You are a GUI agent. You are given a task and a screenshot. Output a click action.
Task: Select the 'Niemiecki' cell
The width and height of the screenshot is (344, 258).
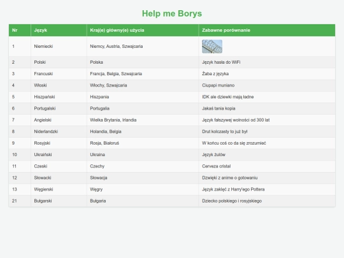point(59,47)
